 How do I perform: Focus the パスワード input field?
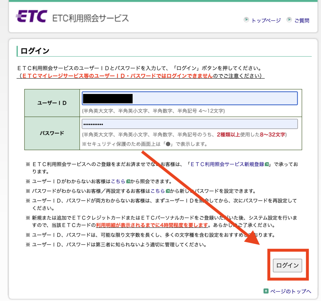coord(190,124)
